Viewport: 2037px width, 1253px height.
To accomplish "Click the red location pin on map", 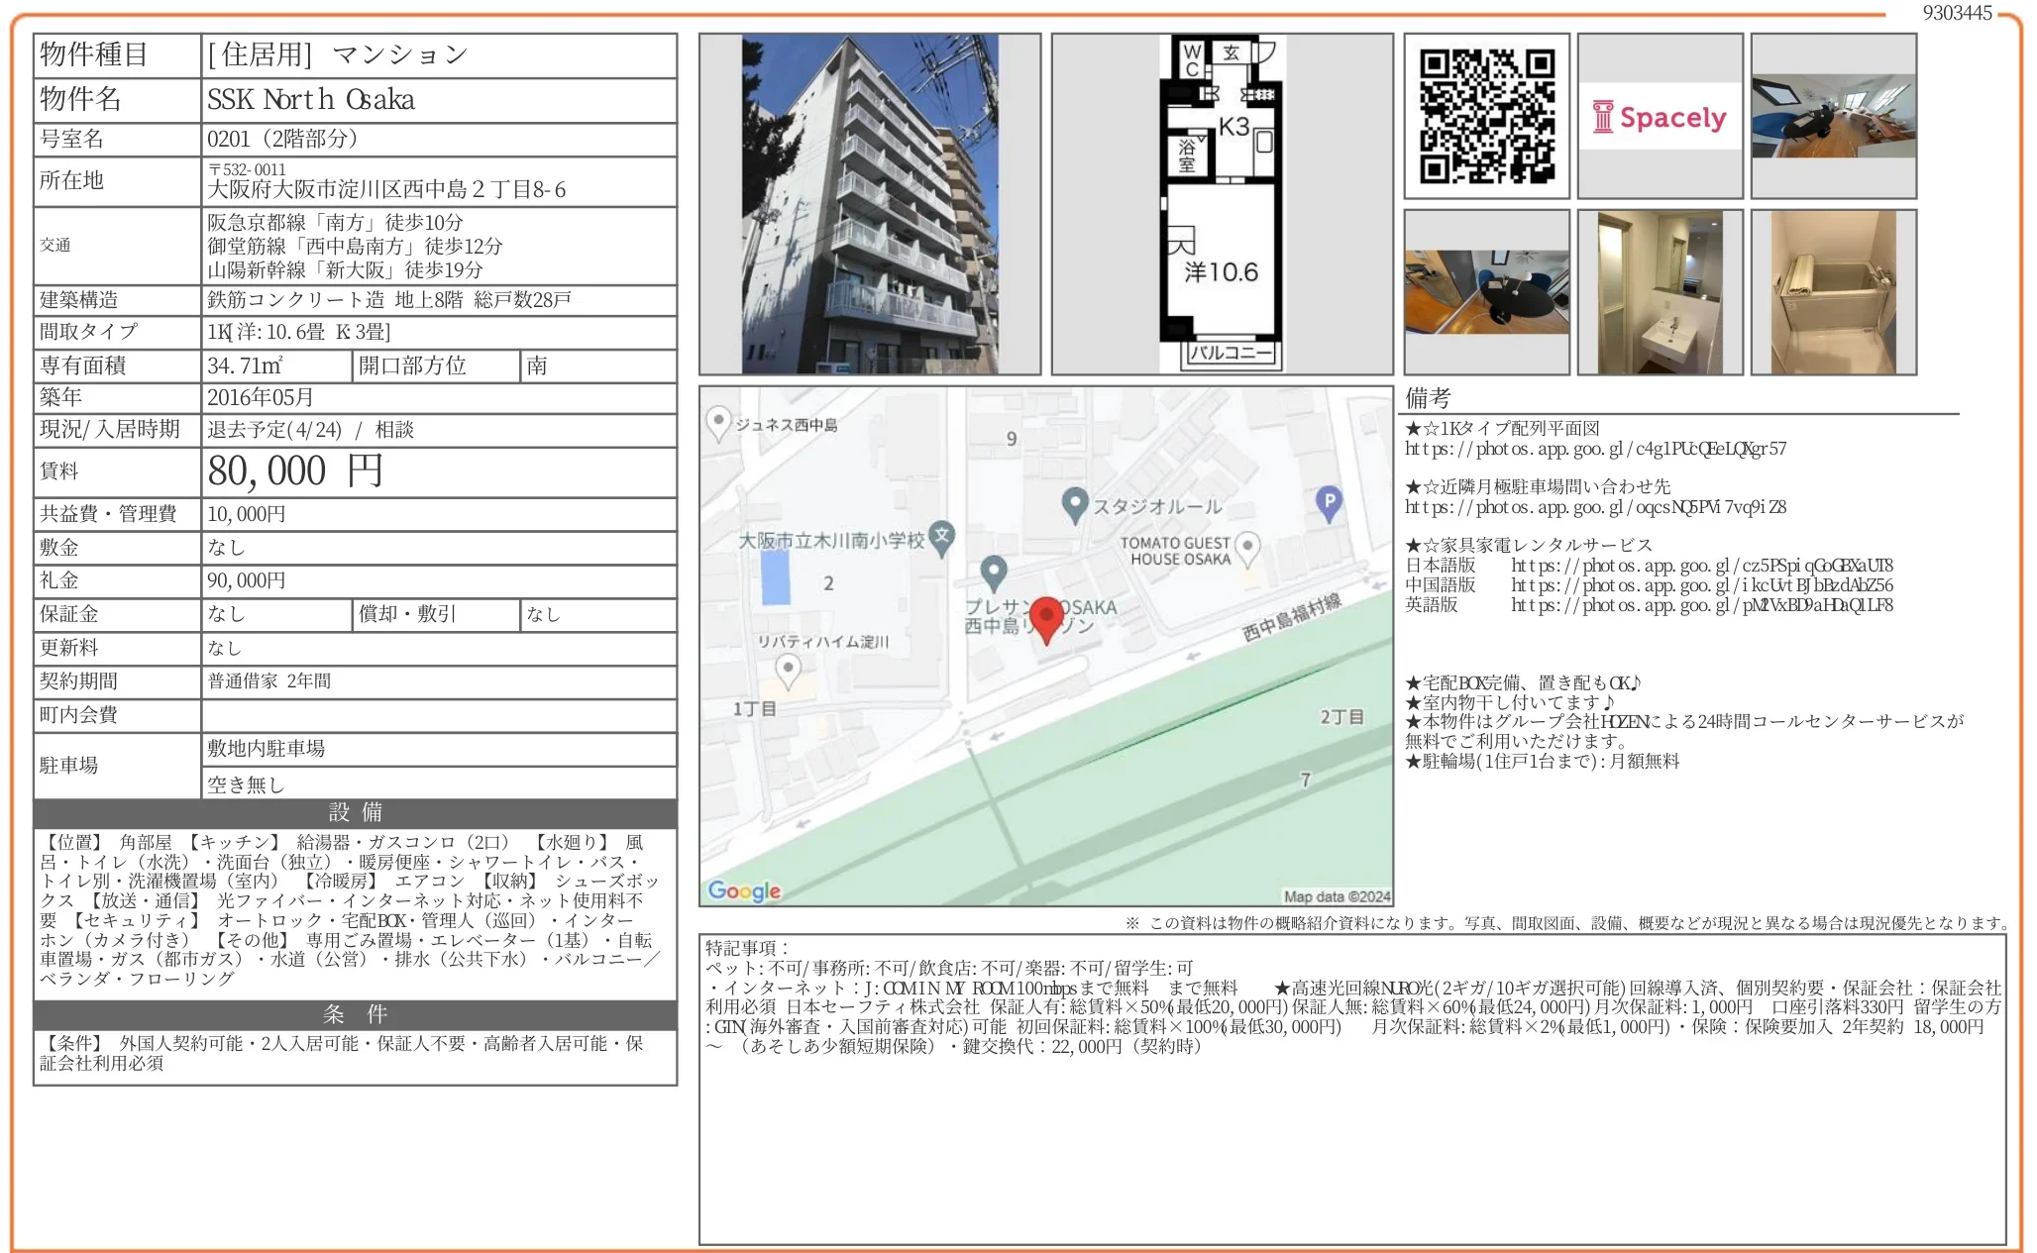I will click(x=1046, y=618).
